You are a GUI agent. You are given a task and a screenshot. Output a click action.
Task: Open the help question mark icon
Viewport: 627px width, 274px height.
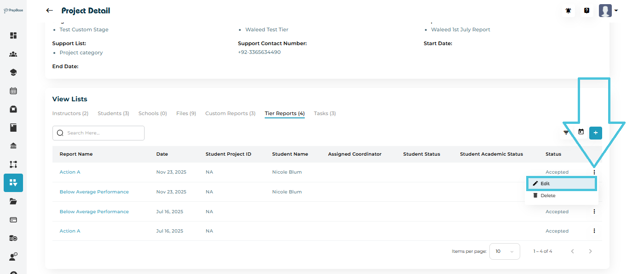click(x=586, y=11)
